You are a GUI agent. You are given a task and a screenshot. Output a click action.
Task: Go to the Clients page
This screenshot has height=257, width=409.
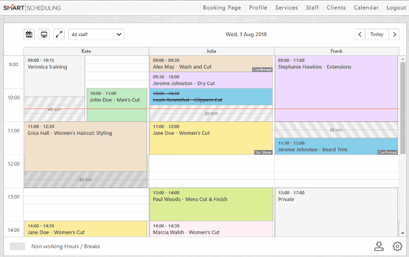pyautogui.click(x=336, y=7)
